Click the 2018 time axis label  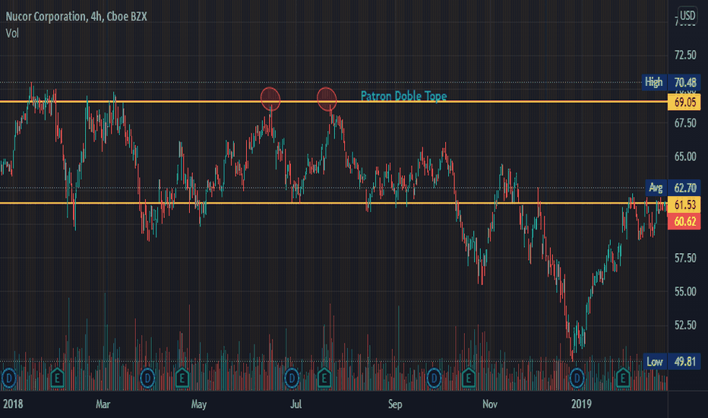(x=13, y=404)
